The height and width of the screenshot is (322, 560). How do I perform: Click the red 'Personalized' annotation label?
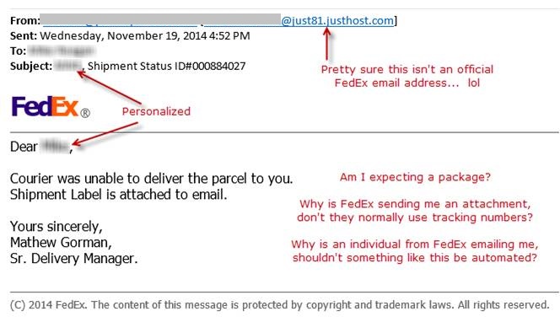(x=156, y=111)
